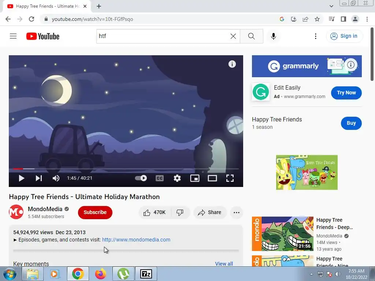The height and width of the screenshot is (281, 375).
Task: Skip to next video
Action: (x=39, y=178)
